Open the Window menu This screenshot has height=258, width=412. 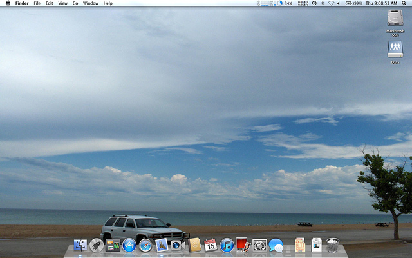tap(91, 3)
